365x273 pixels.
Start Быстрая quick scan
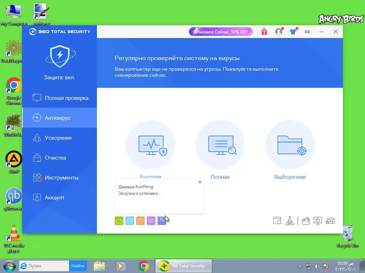tap(150, 145)
